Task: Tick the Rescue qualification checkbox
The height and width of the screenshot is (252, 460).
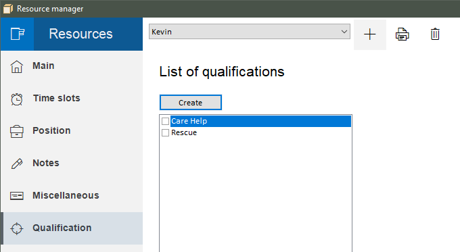Action: (x=165, y=132)
